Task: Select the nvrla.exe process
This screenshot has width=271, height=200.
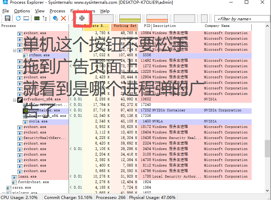Action: [38, 121]
